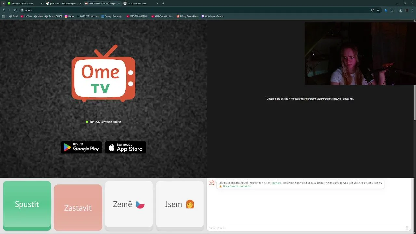Open the Instagram Hledat bookmark
Screen dimensions: 416x234
70,16
